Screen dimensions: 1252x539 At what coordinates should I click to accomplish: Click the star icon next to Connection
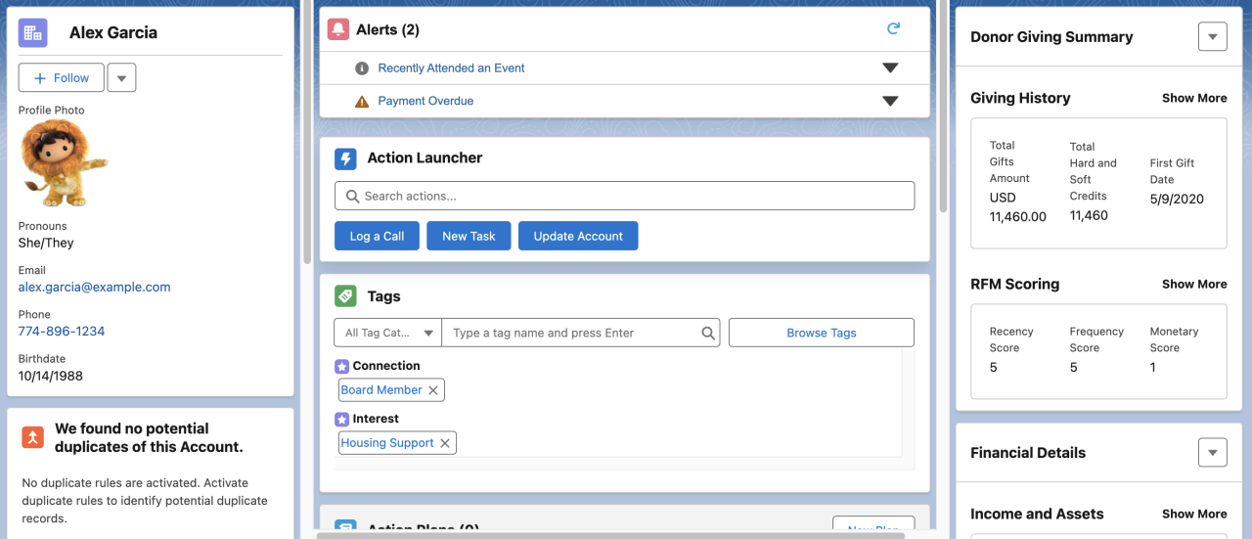click(341, 366)
